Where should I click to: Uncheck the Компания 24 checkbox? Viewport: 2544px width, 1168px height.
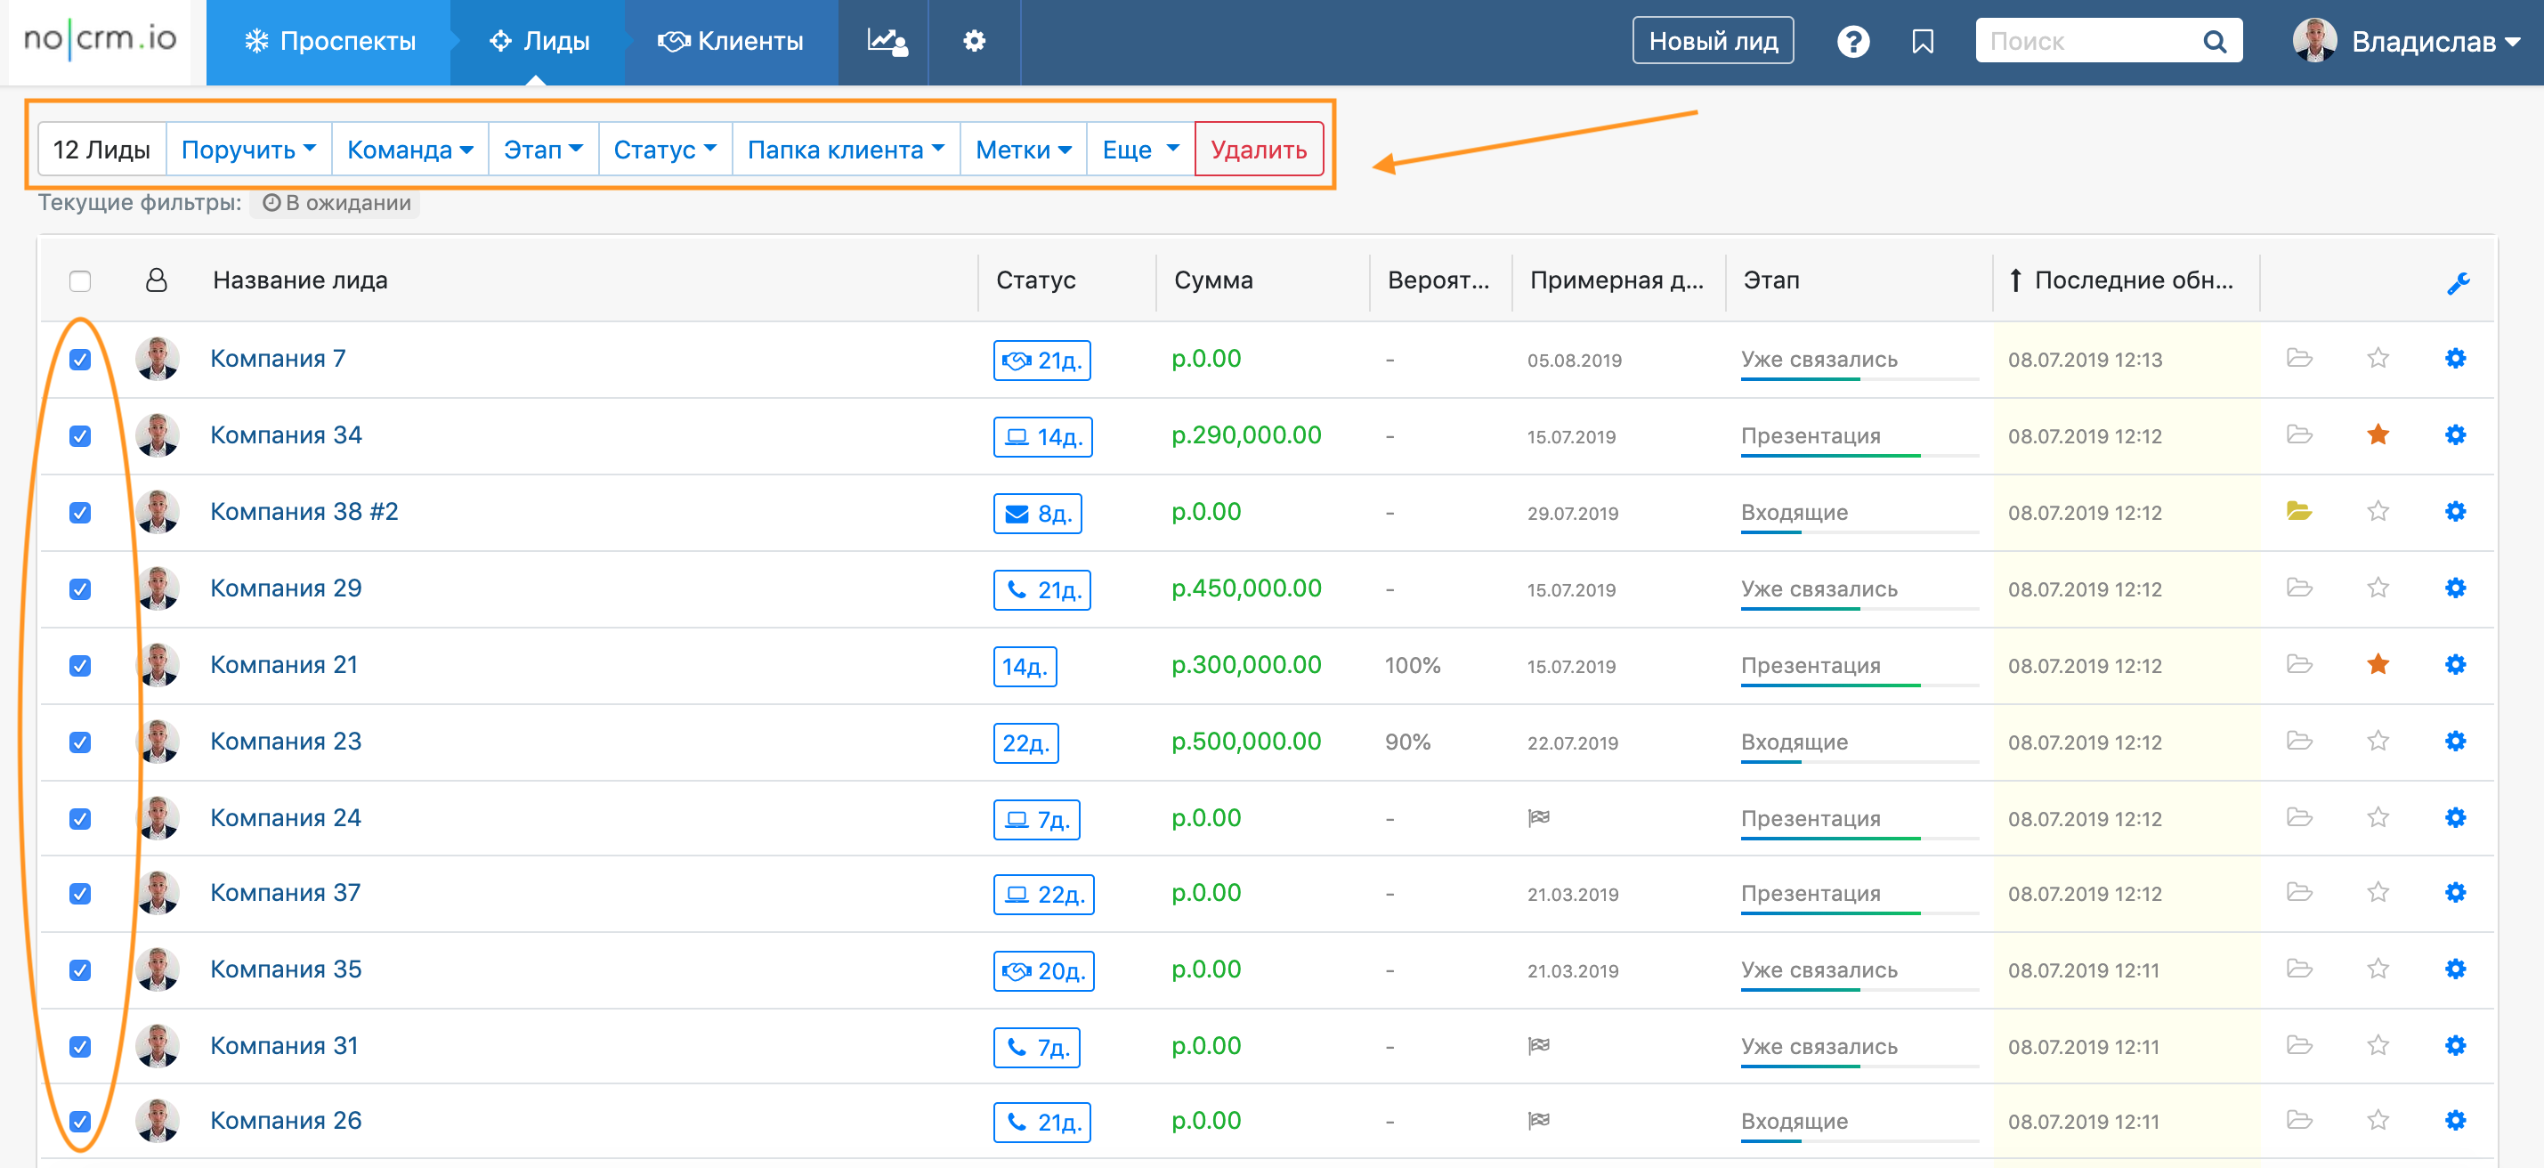coord(80,818)
